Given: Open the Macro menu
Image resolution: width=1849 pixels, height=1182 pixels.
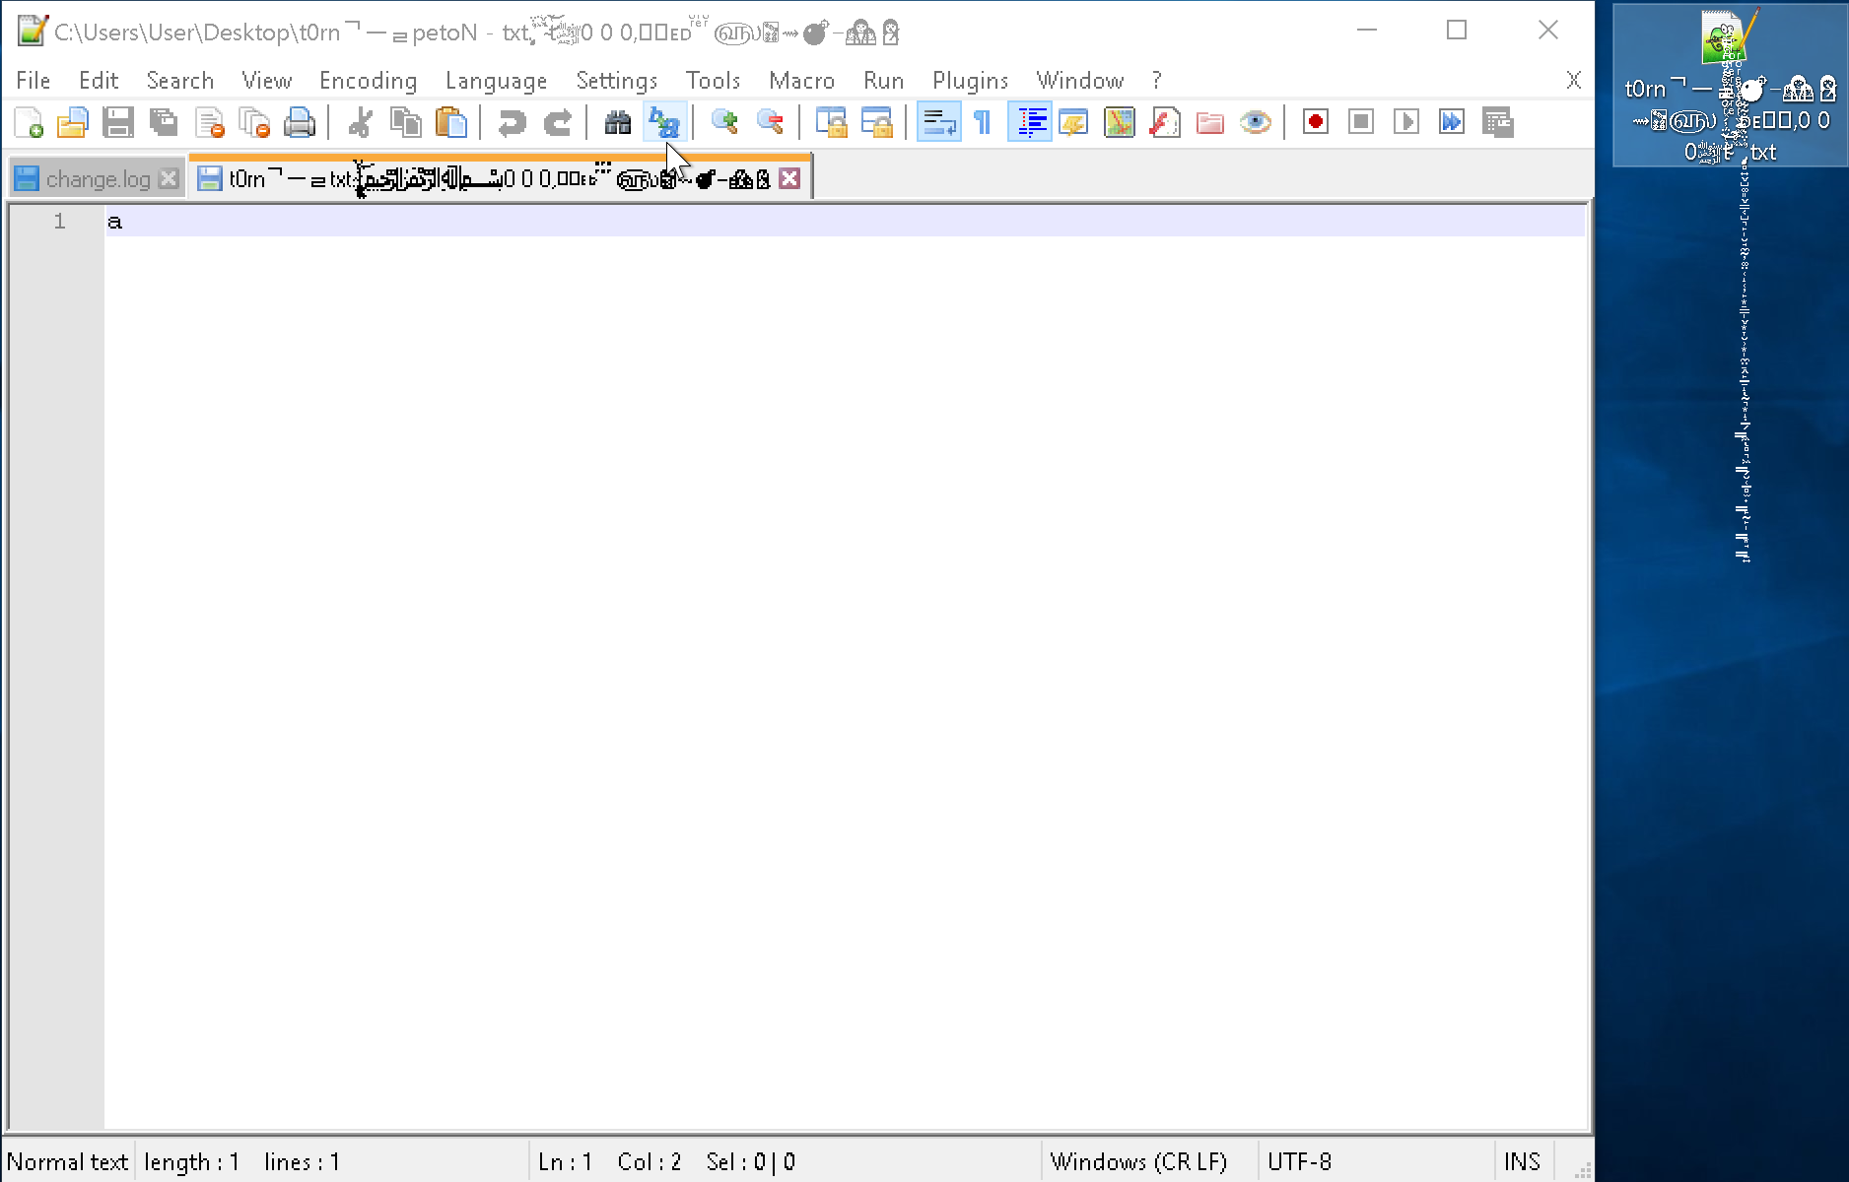Looking at the screenshot, I should point(801,80).
